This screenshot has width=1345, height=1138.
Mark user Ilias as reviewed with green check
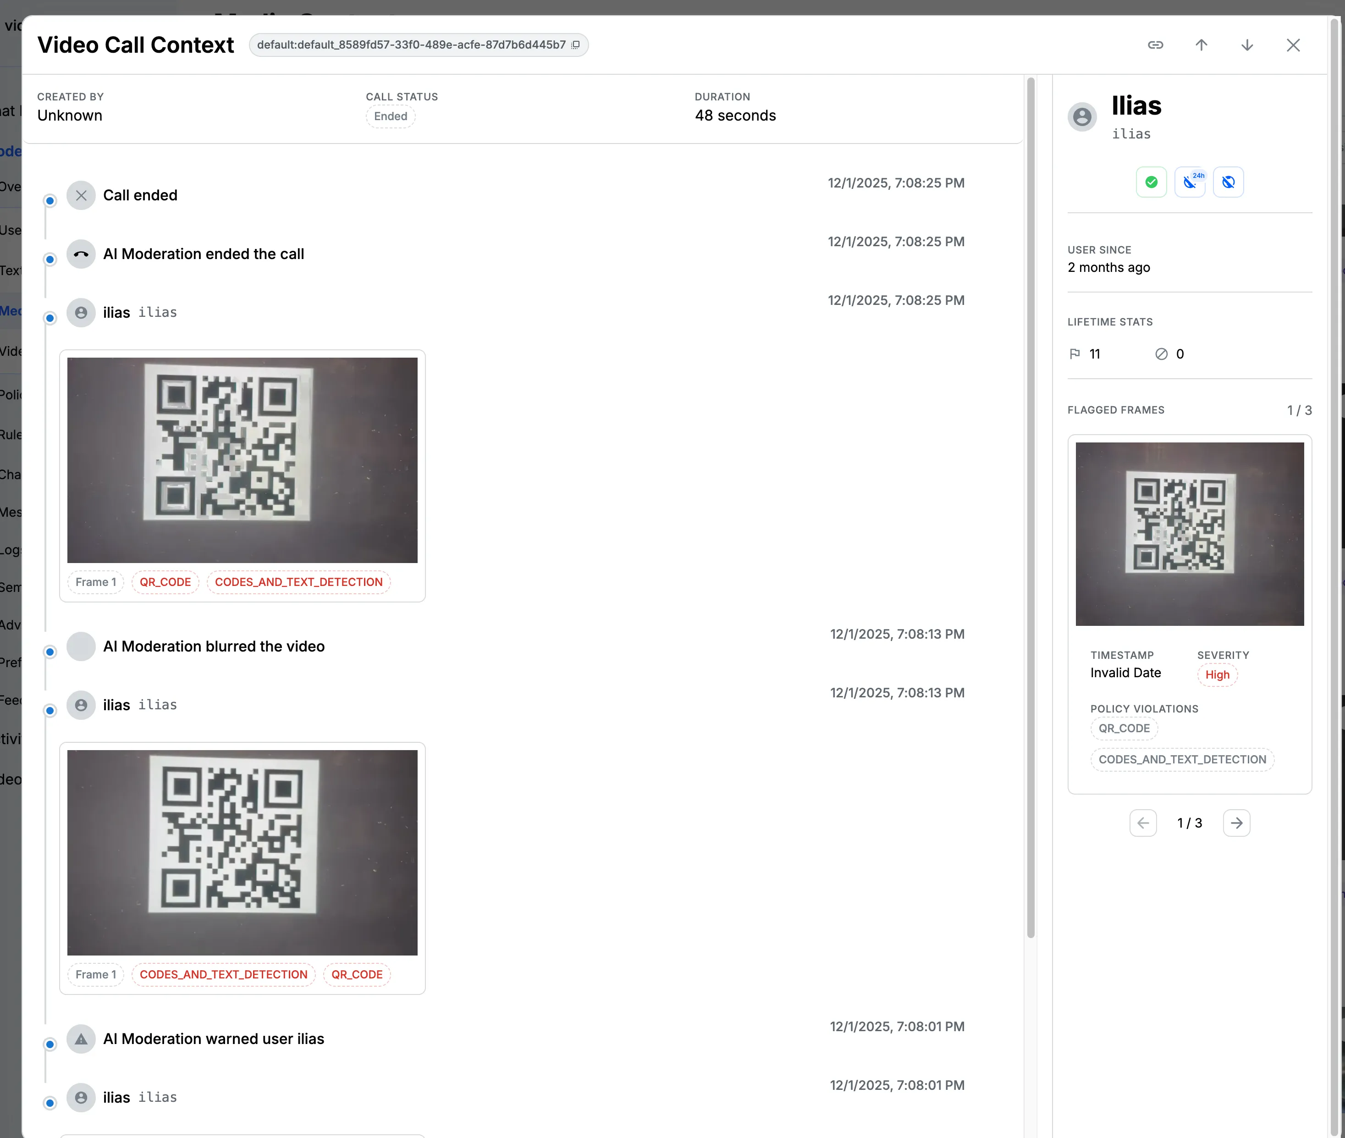1151,182
